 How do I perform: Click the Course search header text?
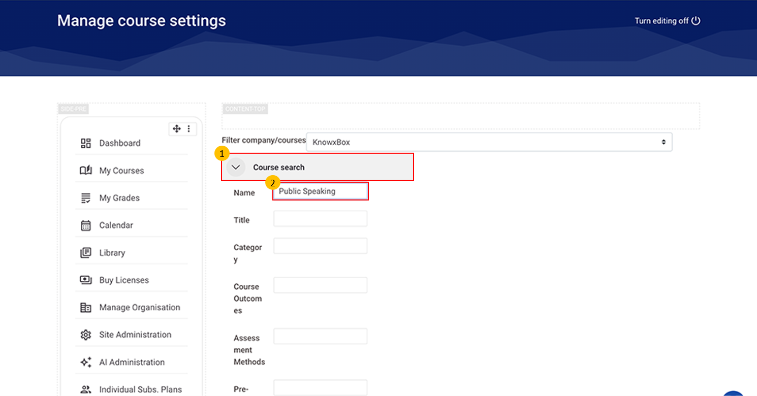tap(279, 167)
